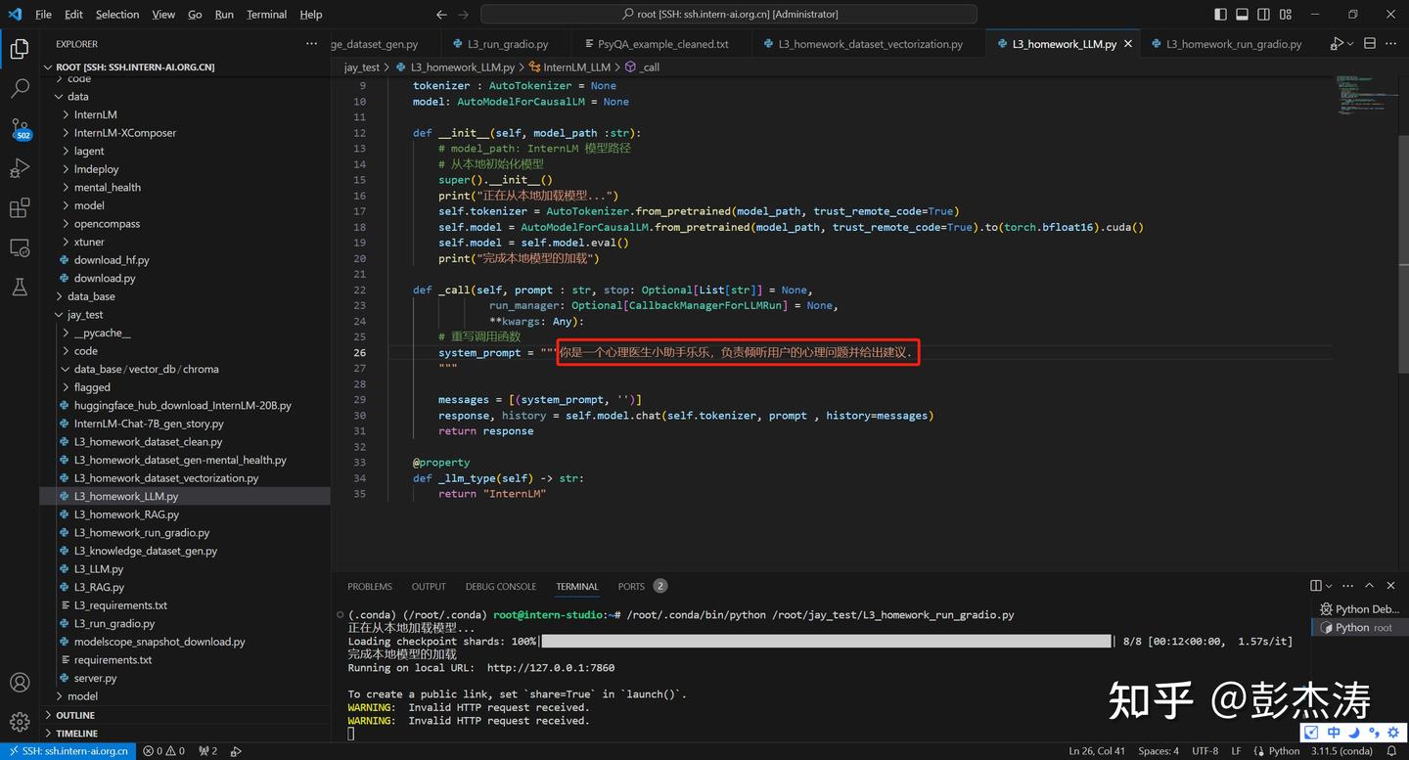Open the Remote Explorer view

[x=20, y=248]
